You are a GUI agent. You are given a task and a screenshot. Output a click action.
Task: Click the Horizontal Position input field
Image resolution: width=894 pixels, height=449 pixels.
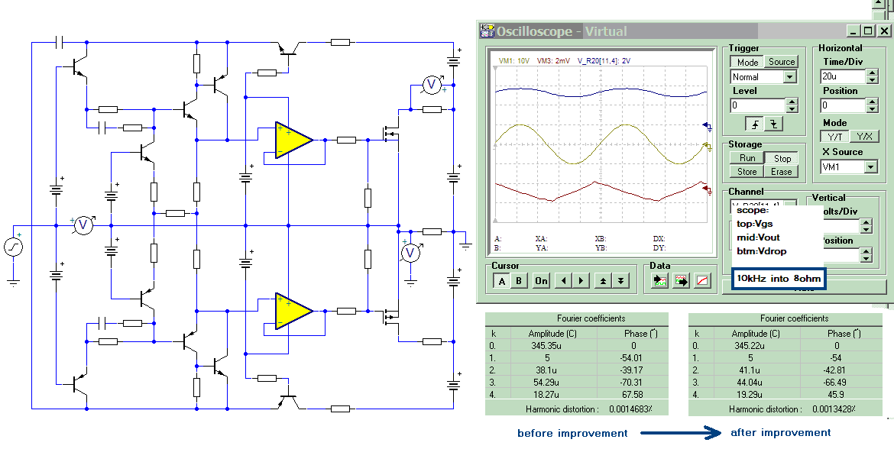(844, 105)
